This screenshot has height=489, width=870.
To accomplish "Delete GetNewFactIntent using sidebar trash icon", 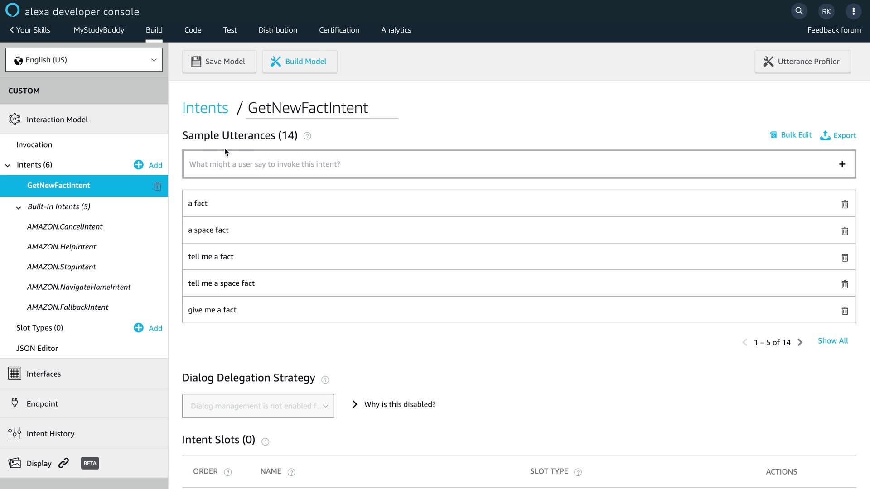I will point(157,186).
